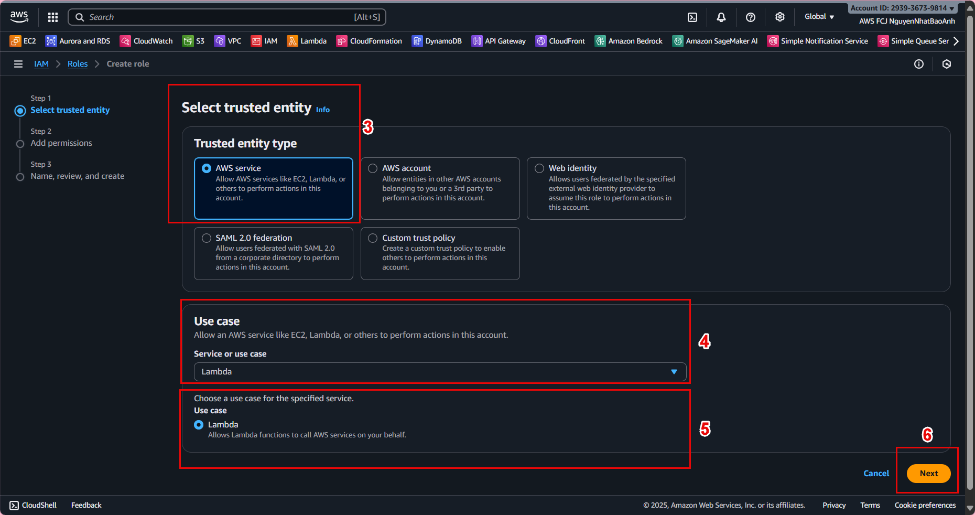
Task: Click the Roles breadcrumb link
Action: click(x=78, y=64)
